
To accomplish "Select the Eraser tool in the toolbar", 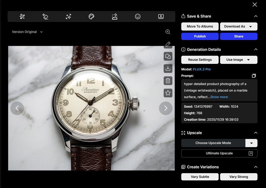I will (x=45, y=16).
